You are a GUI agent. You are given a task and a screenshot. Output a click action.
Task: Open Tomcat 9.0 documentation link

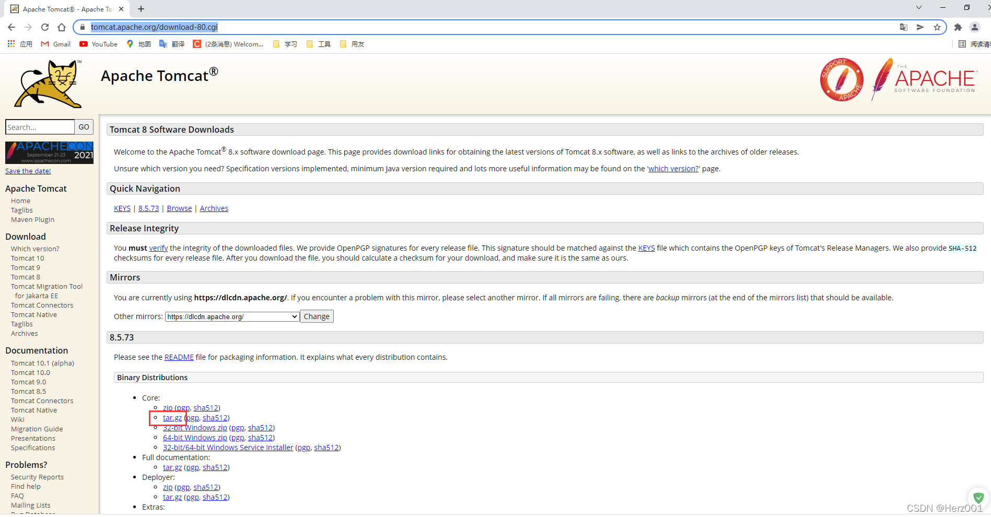[x=28, y=382]
